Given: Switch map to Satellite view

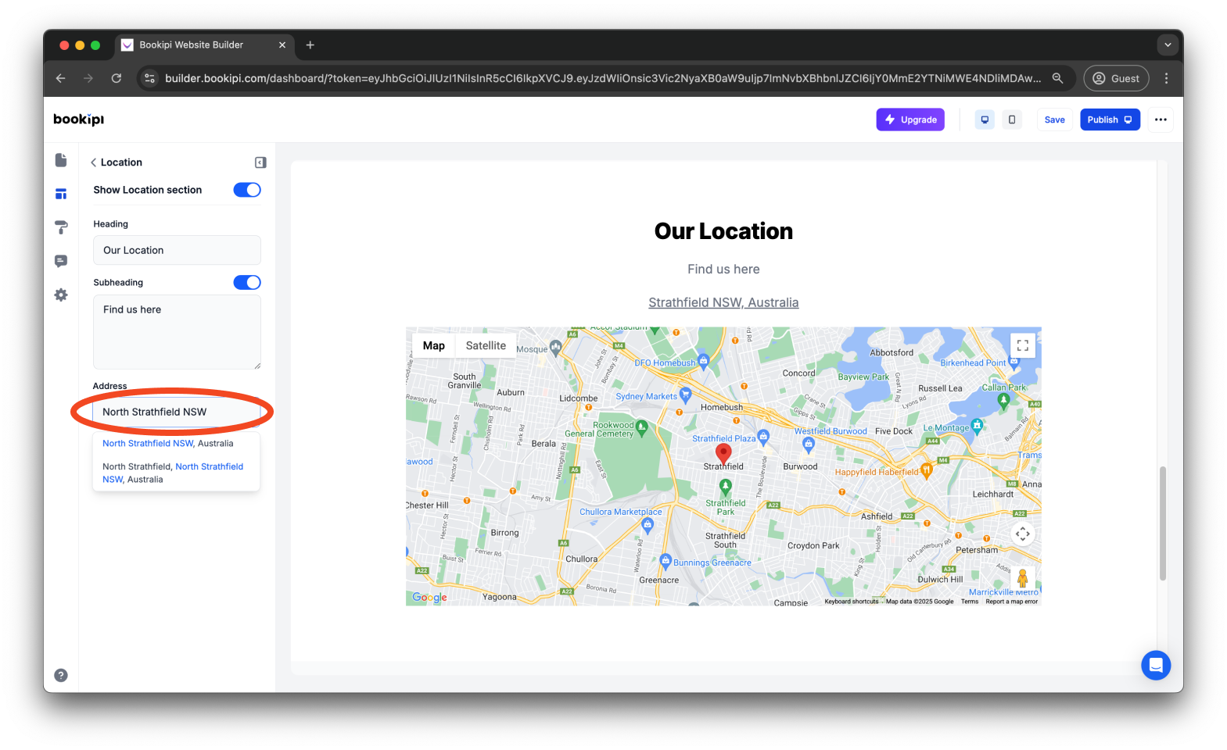Looking at the screenshot, I should pos(486,345).
